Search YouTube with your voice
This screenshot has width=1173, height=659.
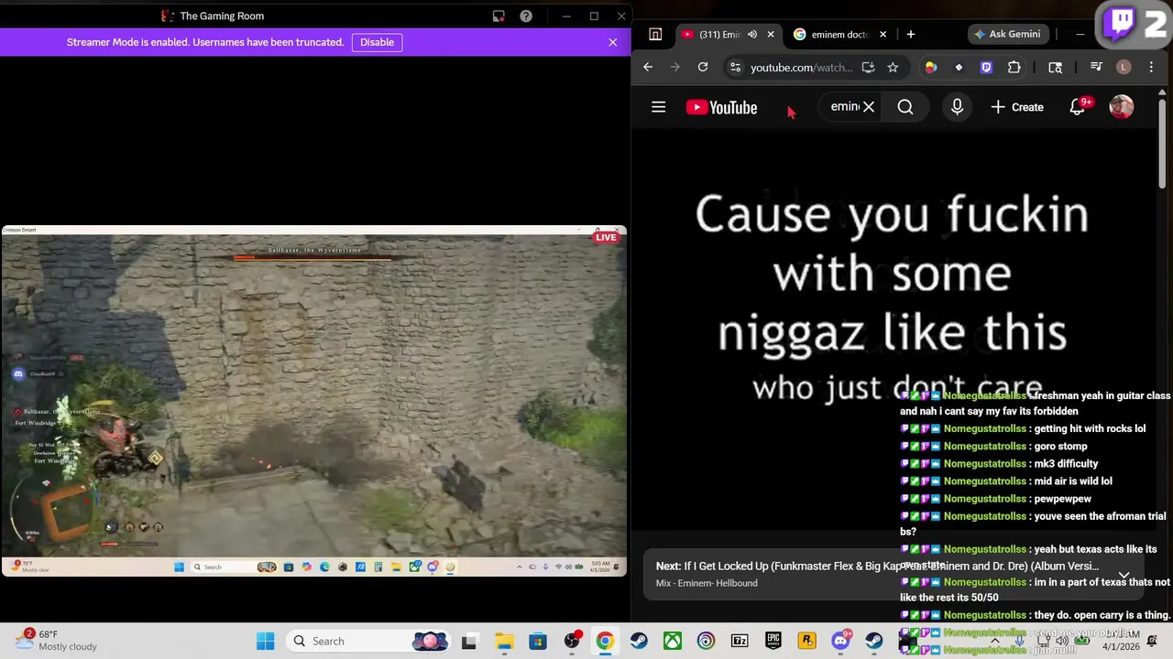pos(957,107)
